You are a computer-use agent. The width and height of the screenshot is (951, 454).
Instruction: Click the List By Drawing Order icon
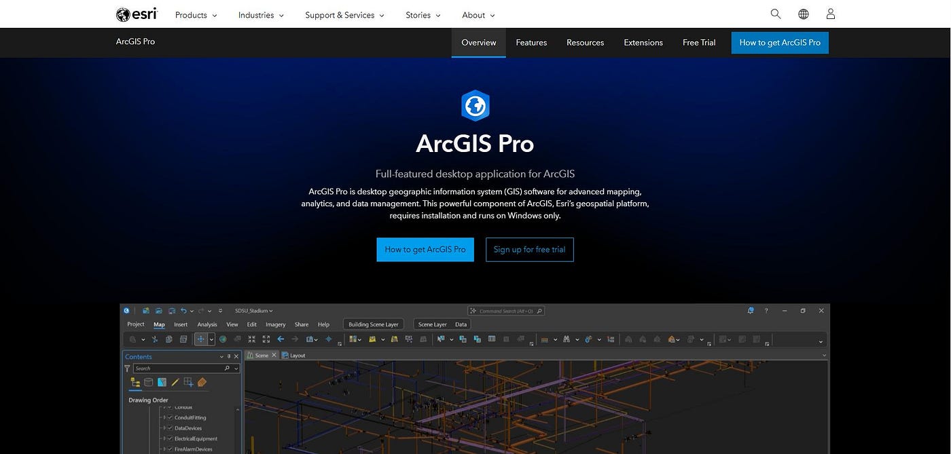pyautogui.click(x=135, y=382)
